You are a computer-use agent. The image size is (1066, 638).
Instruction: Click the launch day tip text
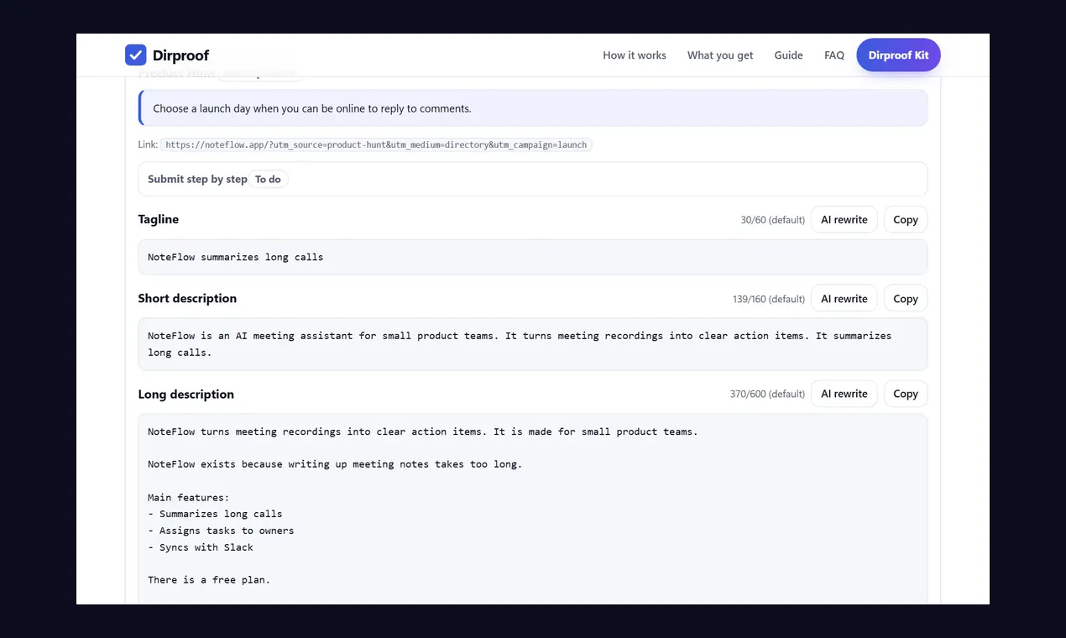pyautogui.click(x=312, y=108)
